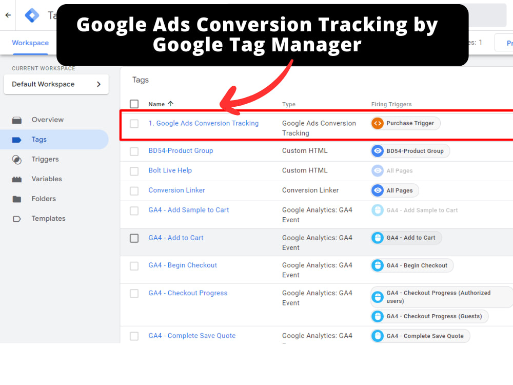
Task: Click the Google Tag Manager logo
Action: pyautogui.click(x=32, y=15)
